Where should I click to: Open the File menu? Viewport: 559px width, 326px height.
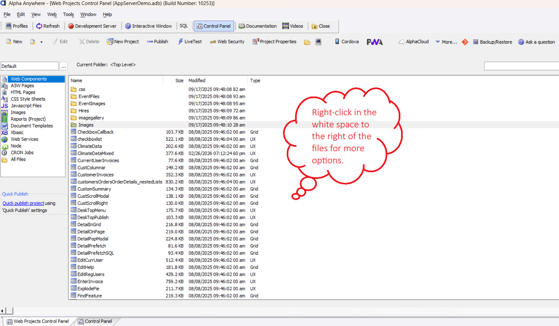click(x=7, y=14)
